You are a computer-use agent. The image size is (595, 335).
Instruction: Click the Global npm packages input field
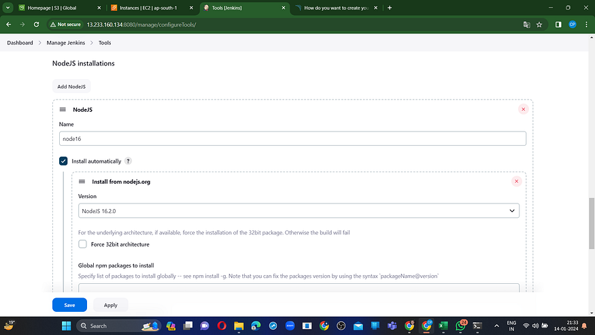299,287
